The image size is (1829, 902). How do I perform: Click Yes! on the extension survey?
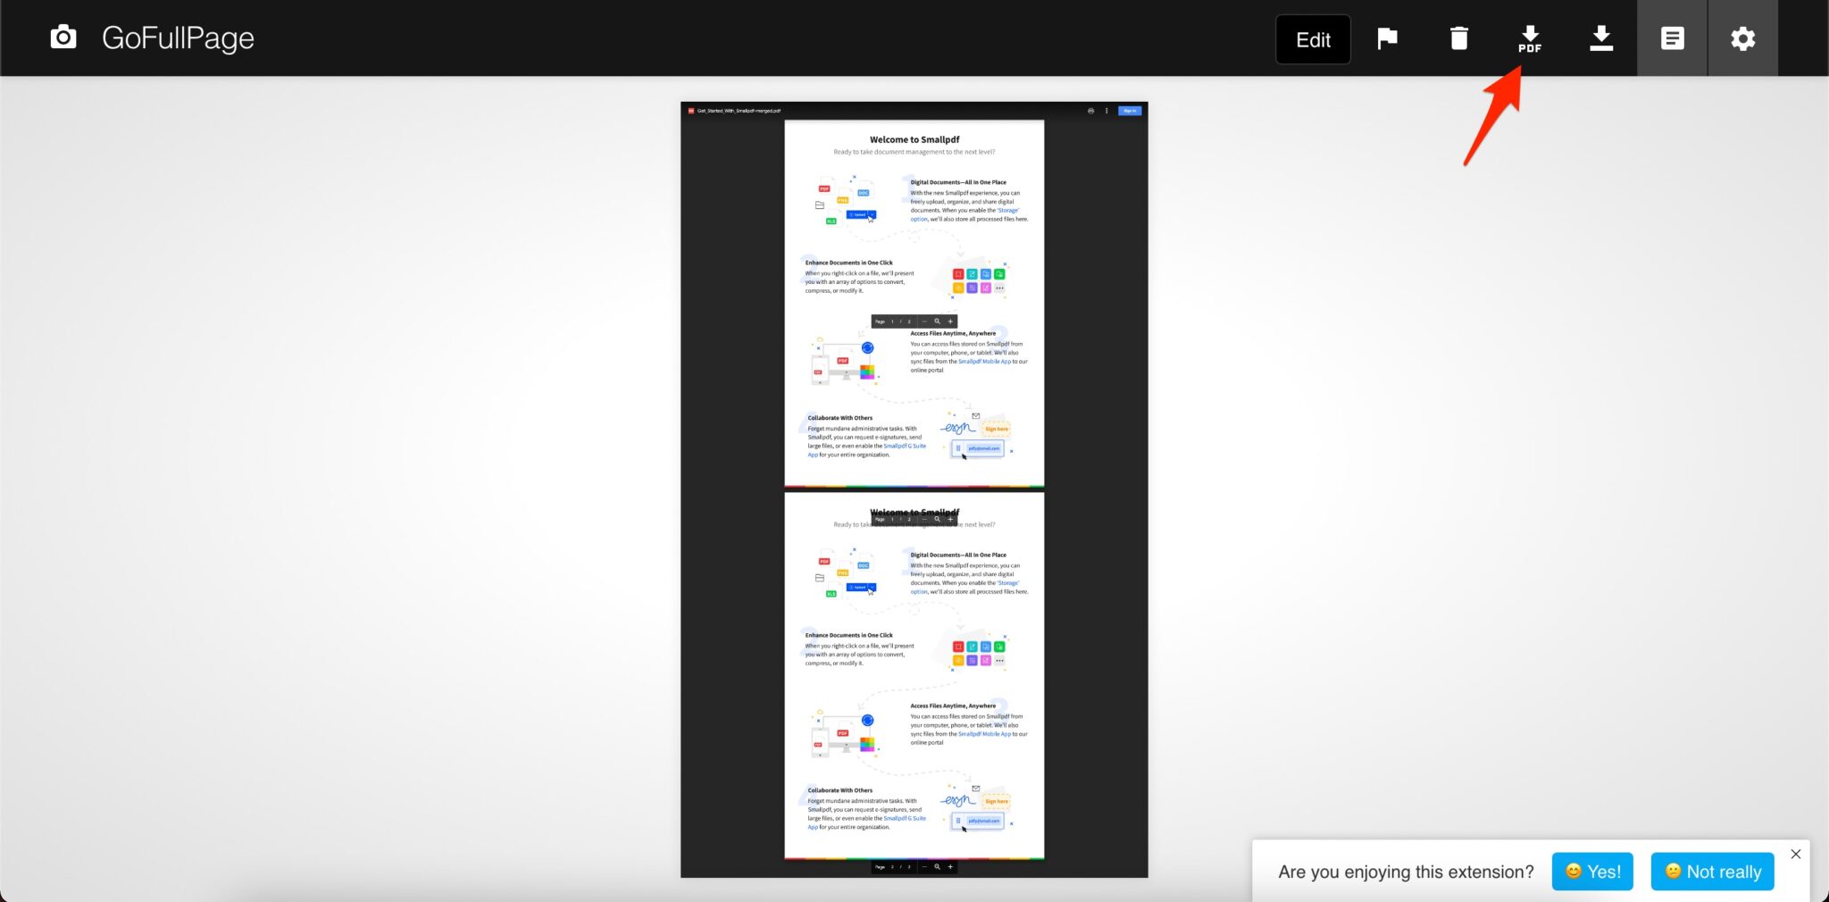[x=1592, y=872]
